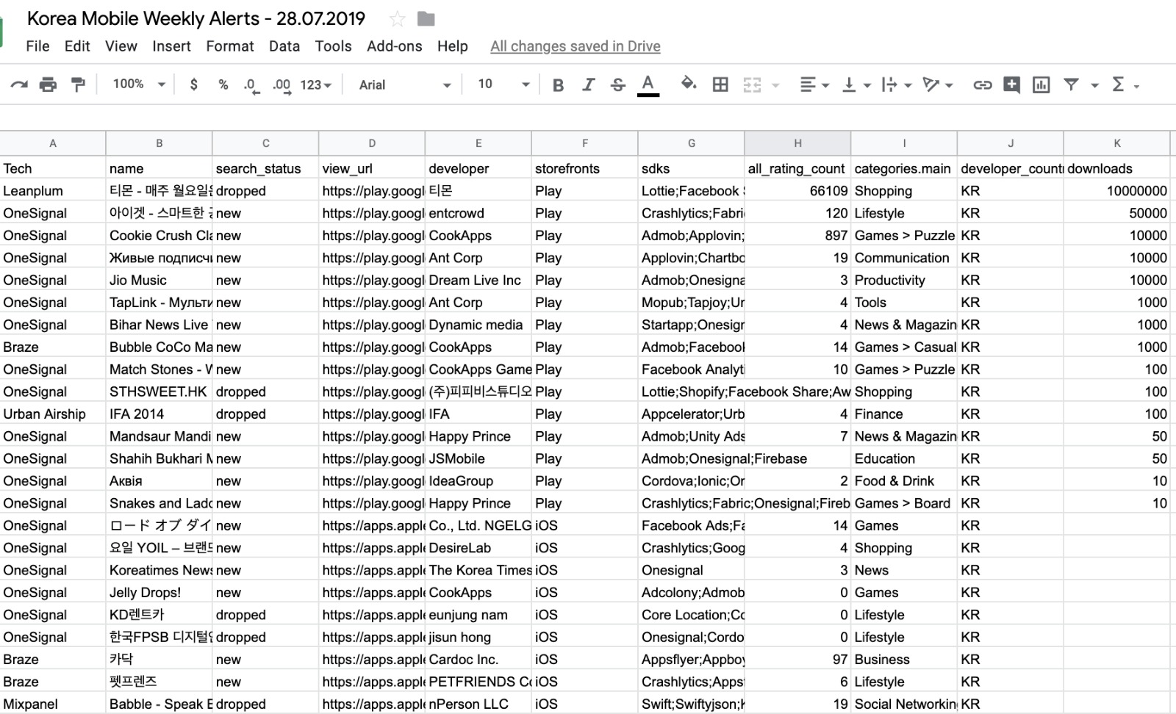
Task: Click the Redo arrow icon
Action: pyautogui.click(x=19, y=85)
